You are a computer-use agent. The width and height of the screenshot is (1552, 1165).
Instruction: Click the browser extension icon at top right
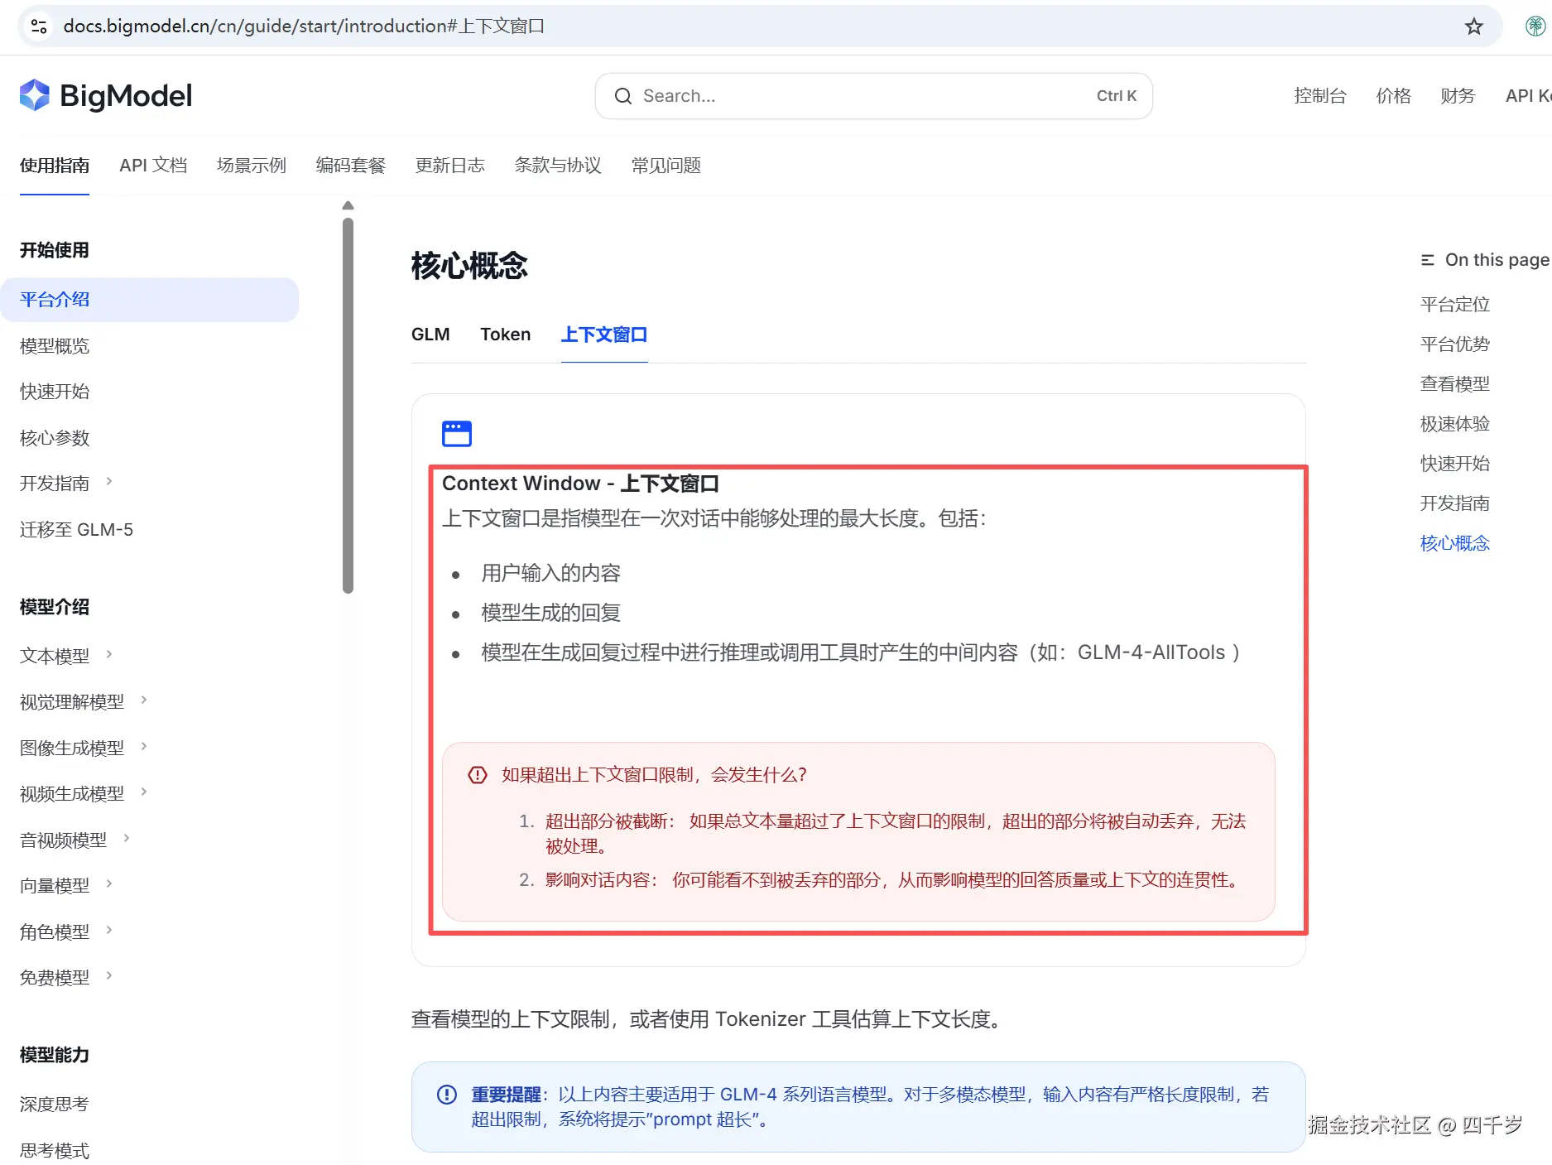pos(1535,26)
